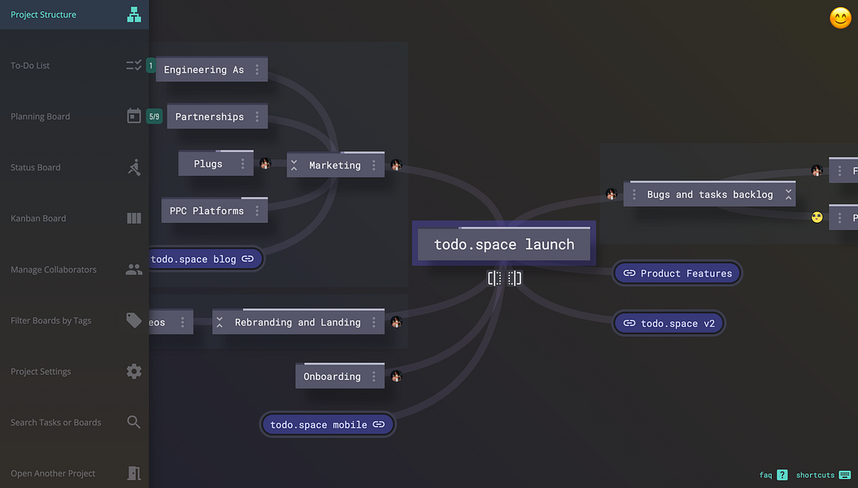Click the search magnifier icon
The height and width of the screenshot is (488, 858).
click(134, 422)
